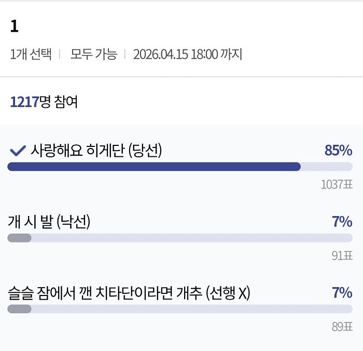Viewport: 363px width, 351px height.
Task: Click the 7% label for the last option
Action: (x=342, y=293)
